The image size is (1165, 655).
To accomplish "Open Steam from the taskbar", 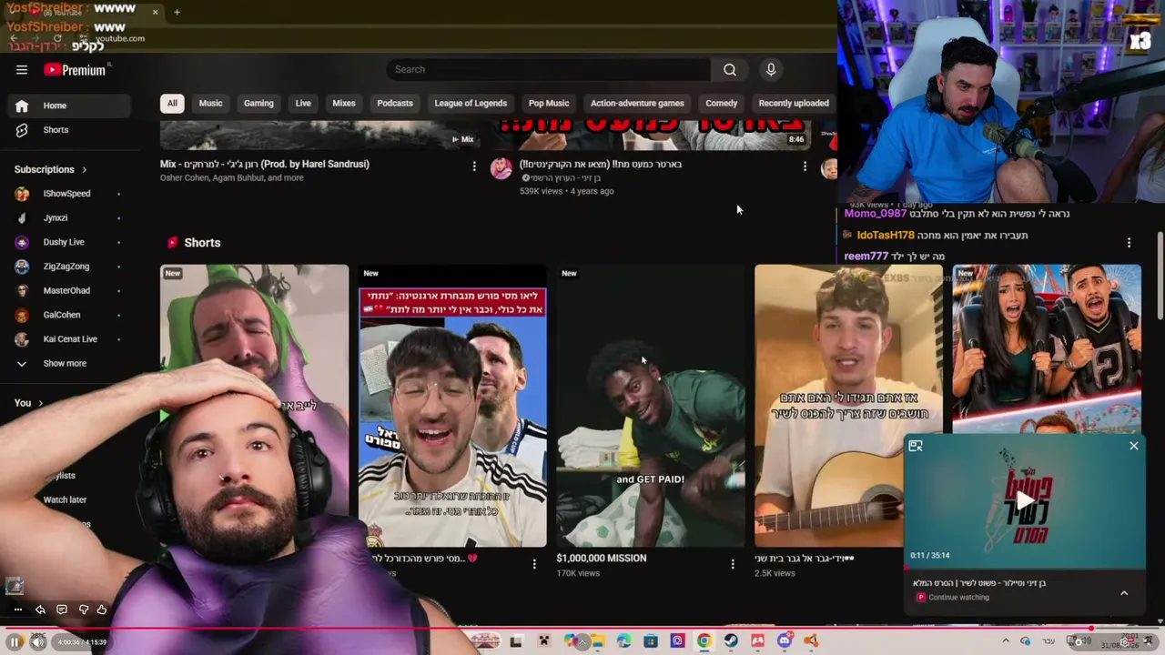I will pyautogui.click(x=731, y=641).
